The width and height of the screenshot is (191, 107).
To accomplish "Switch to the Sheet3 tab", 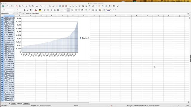I will 27,104.
